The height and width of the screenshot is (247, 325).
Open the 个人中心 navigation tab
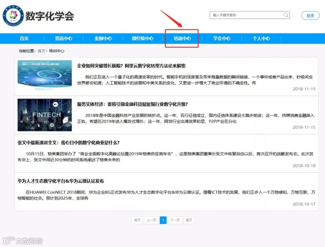(x=261, y=39)
